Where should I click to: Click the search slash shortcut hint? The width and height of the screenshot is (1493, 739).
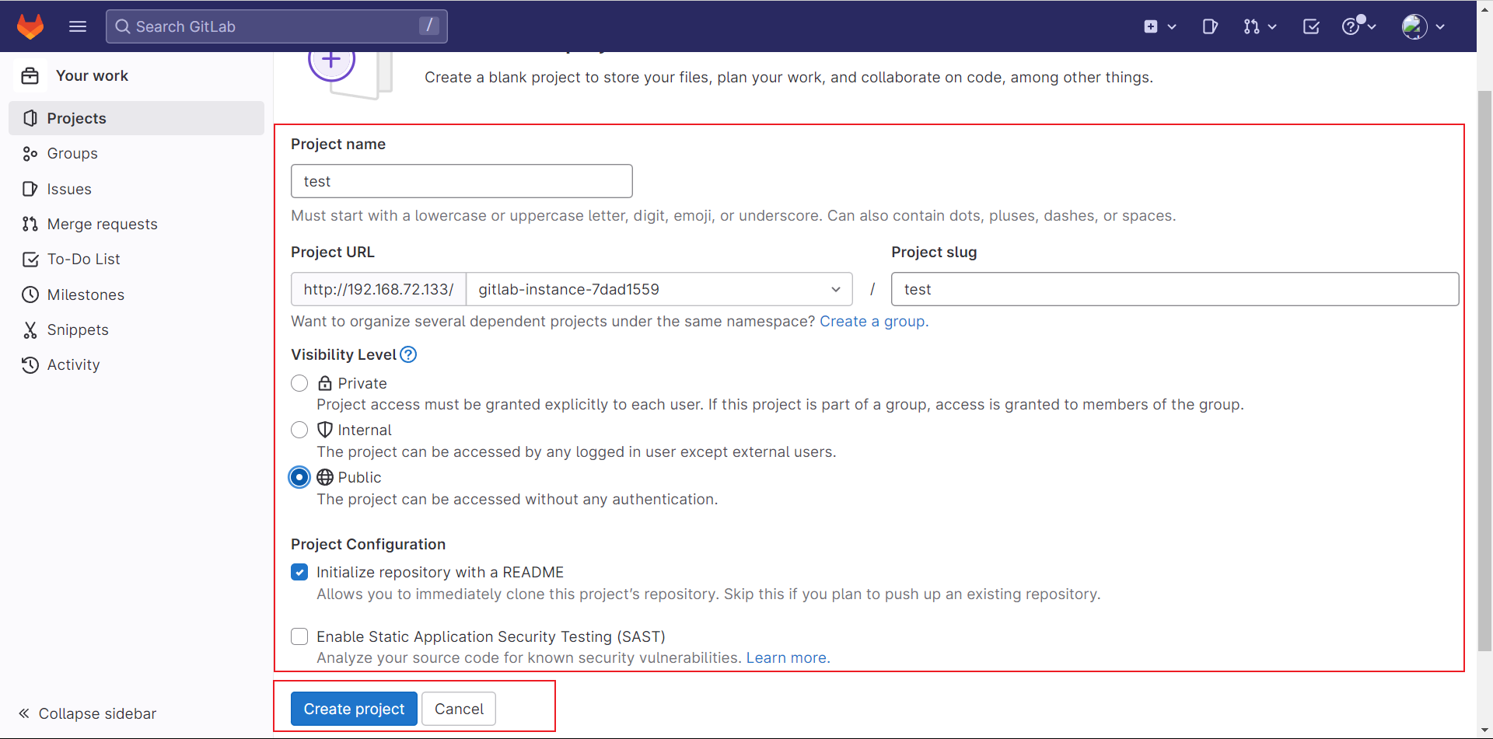429,26
